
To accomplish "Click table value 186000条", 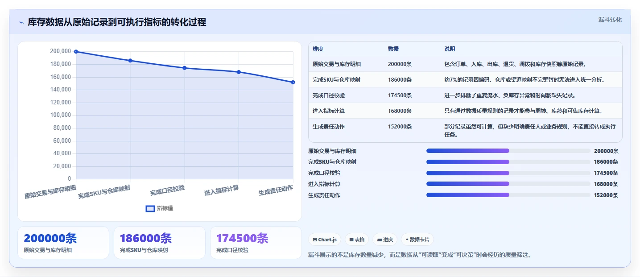I will point(400,79).
